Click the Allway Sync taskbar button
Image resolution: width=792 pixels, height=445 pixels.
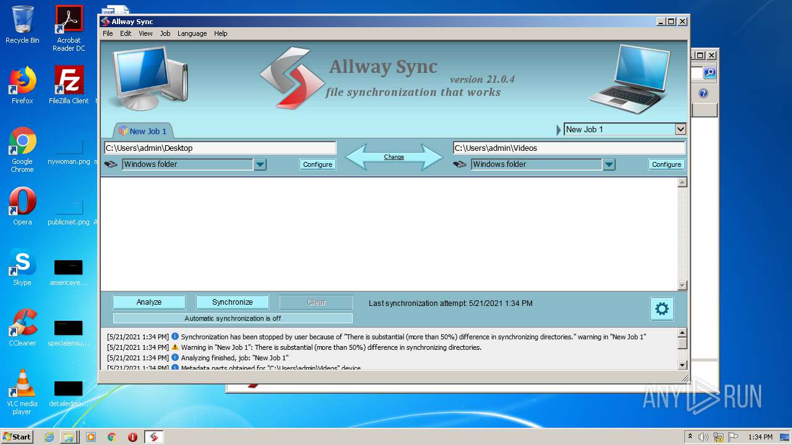pyautogui.click(x=154, y=437)
